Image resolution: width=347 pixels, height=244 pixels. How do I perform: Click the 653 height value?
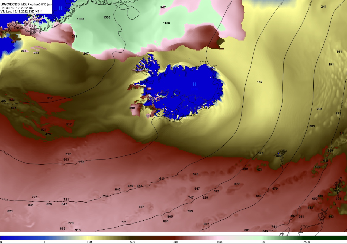point(139,186)
